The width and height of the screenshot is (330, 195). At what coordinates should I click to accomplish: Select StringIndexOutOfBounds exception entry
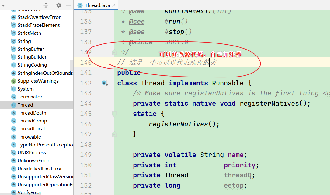click(x=45, y=73)
